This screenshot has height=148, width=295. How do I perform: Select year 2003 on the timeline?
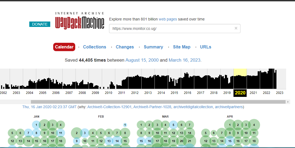pyautogui.click(x=16, y=93)
